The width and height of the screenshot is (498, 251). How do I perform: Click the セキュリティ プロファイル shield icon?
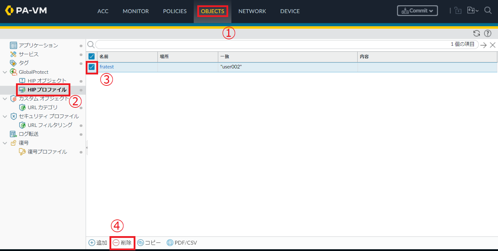click(x=14, y=116)
